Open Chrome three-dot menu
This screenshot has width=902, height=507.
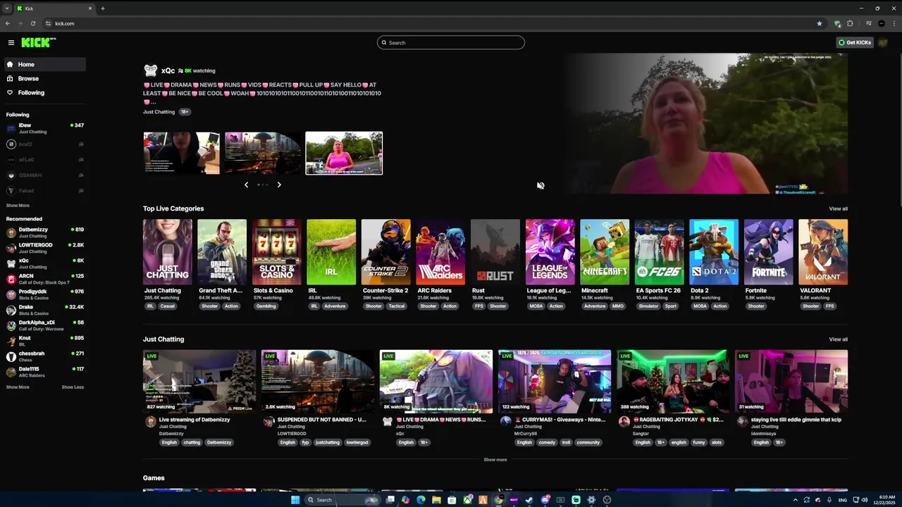click(894, 23)
